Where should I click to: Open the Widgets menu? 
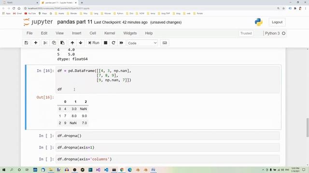coord(130,33)
